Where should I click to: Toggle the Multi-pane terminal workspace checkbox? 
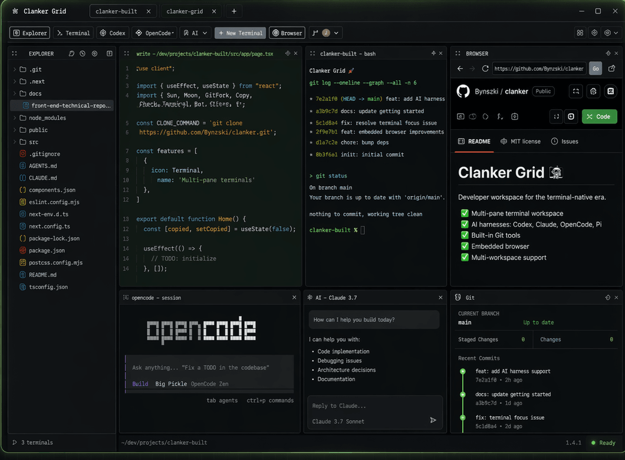click(465, 213)
